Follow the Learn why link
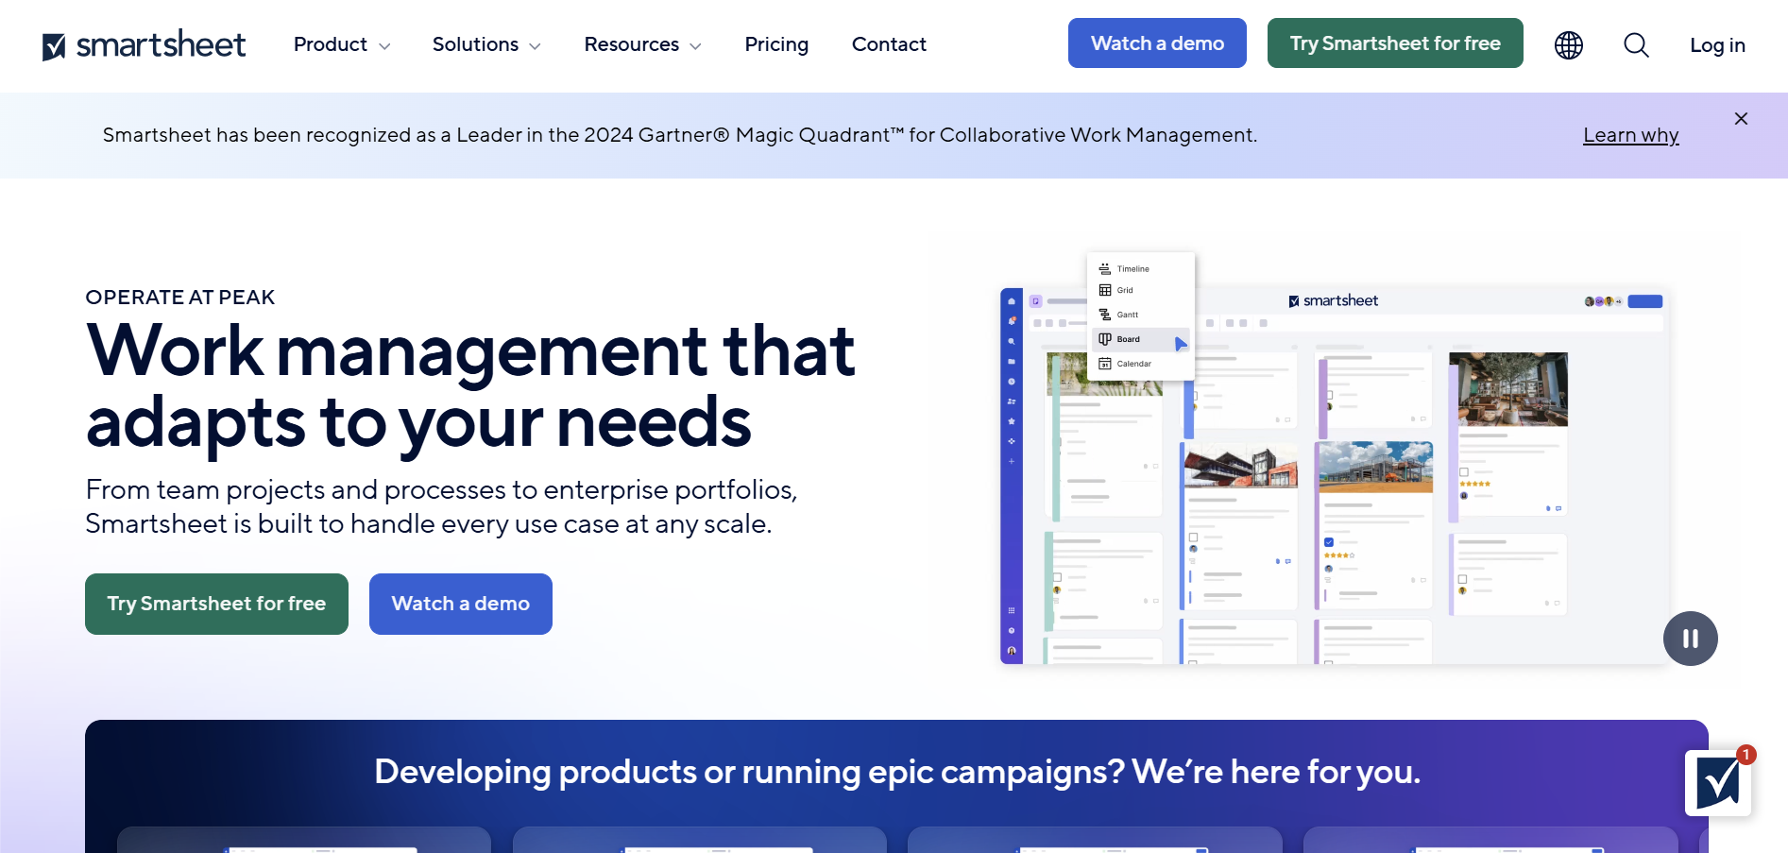The image size is (1788, 853). click(1630, 135)
